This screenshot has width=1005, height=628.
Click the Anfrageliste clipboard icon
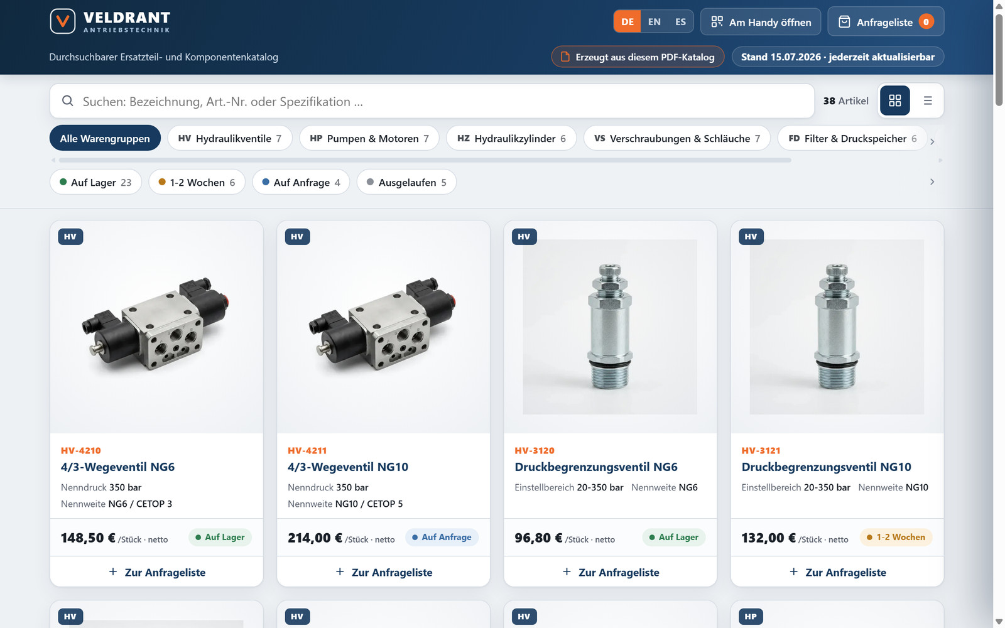(x=844, y=22)
